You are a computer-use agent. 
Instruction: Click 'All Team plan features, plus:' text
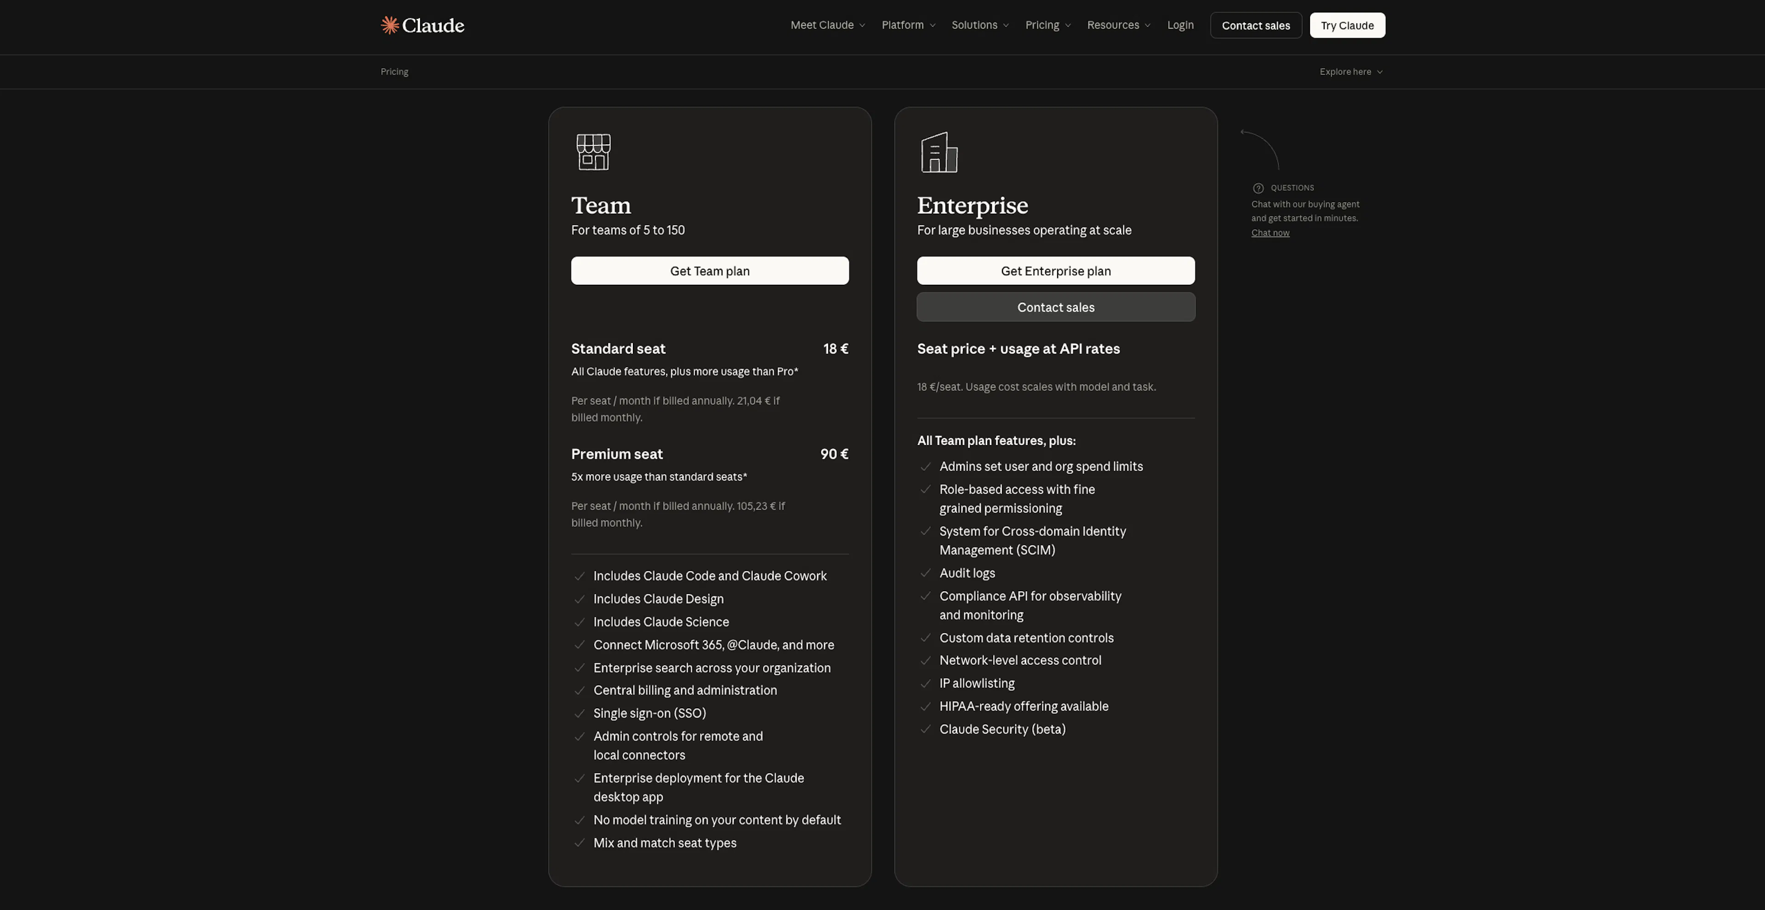click(x=996, y=441)
